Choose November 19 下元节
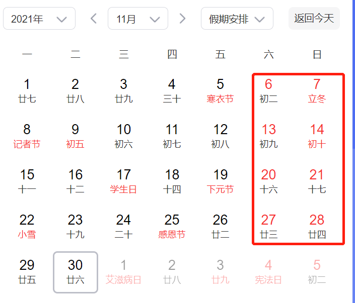This screenshot has width=355, height=303. tap(221, 181)
